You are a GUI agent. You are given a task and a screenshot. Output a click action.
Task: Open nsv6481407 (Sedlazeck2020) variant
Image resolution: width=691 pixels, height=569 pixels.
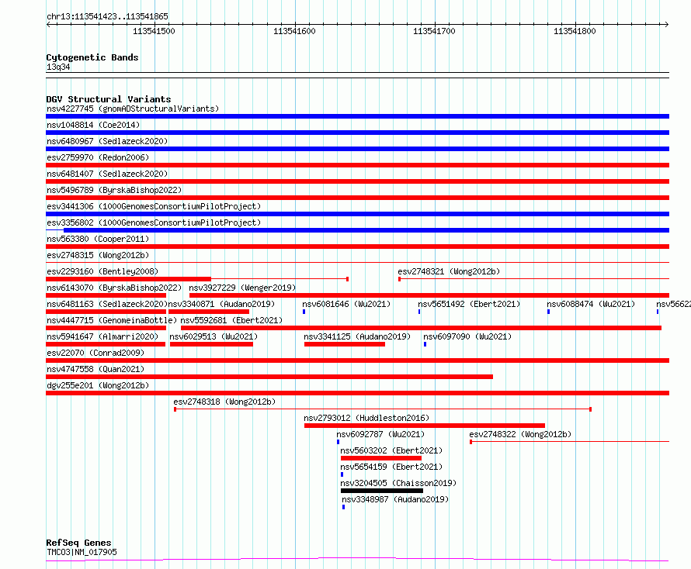pyautogui.click(x=107, y=174)
